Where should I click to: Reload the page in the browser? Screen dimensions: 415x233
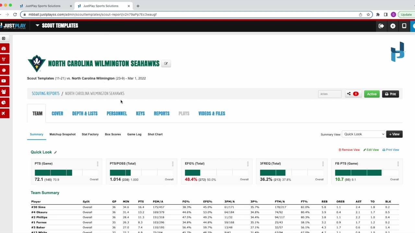tap(15, 15)
